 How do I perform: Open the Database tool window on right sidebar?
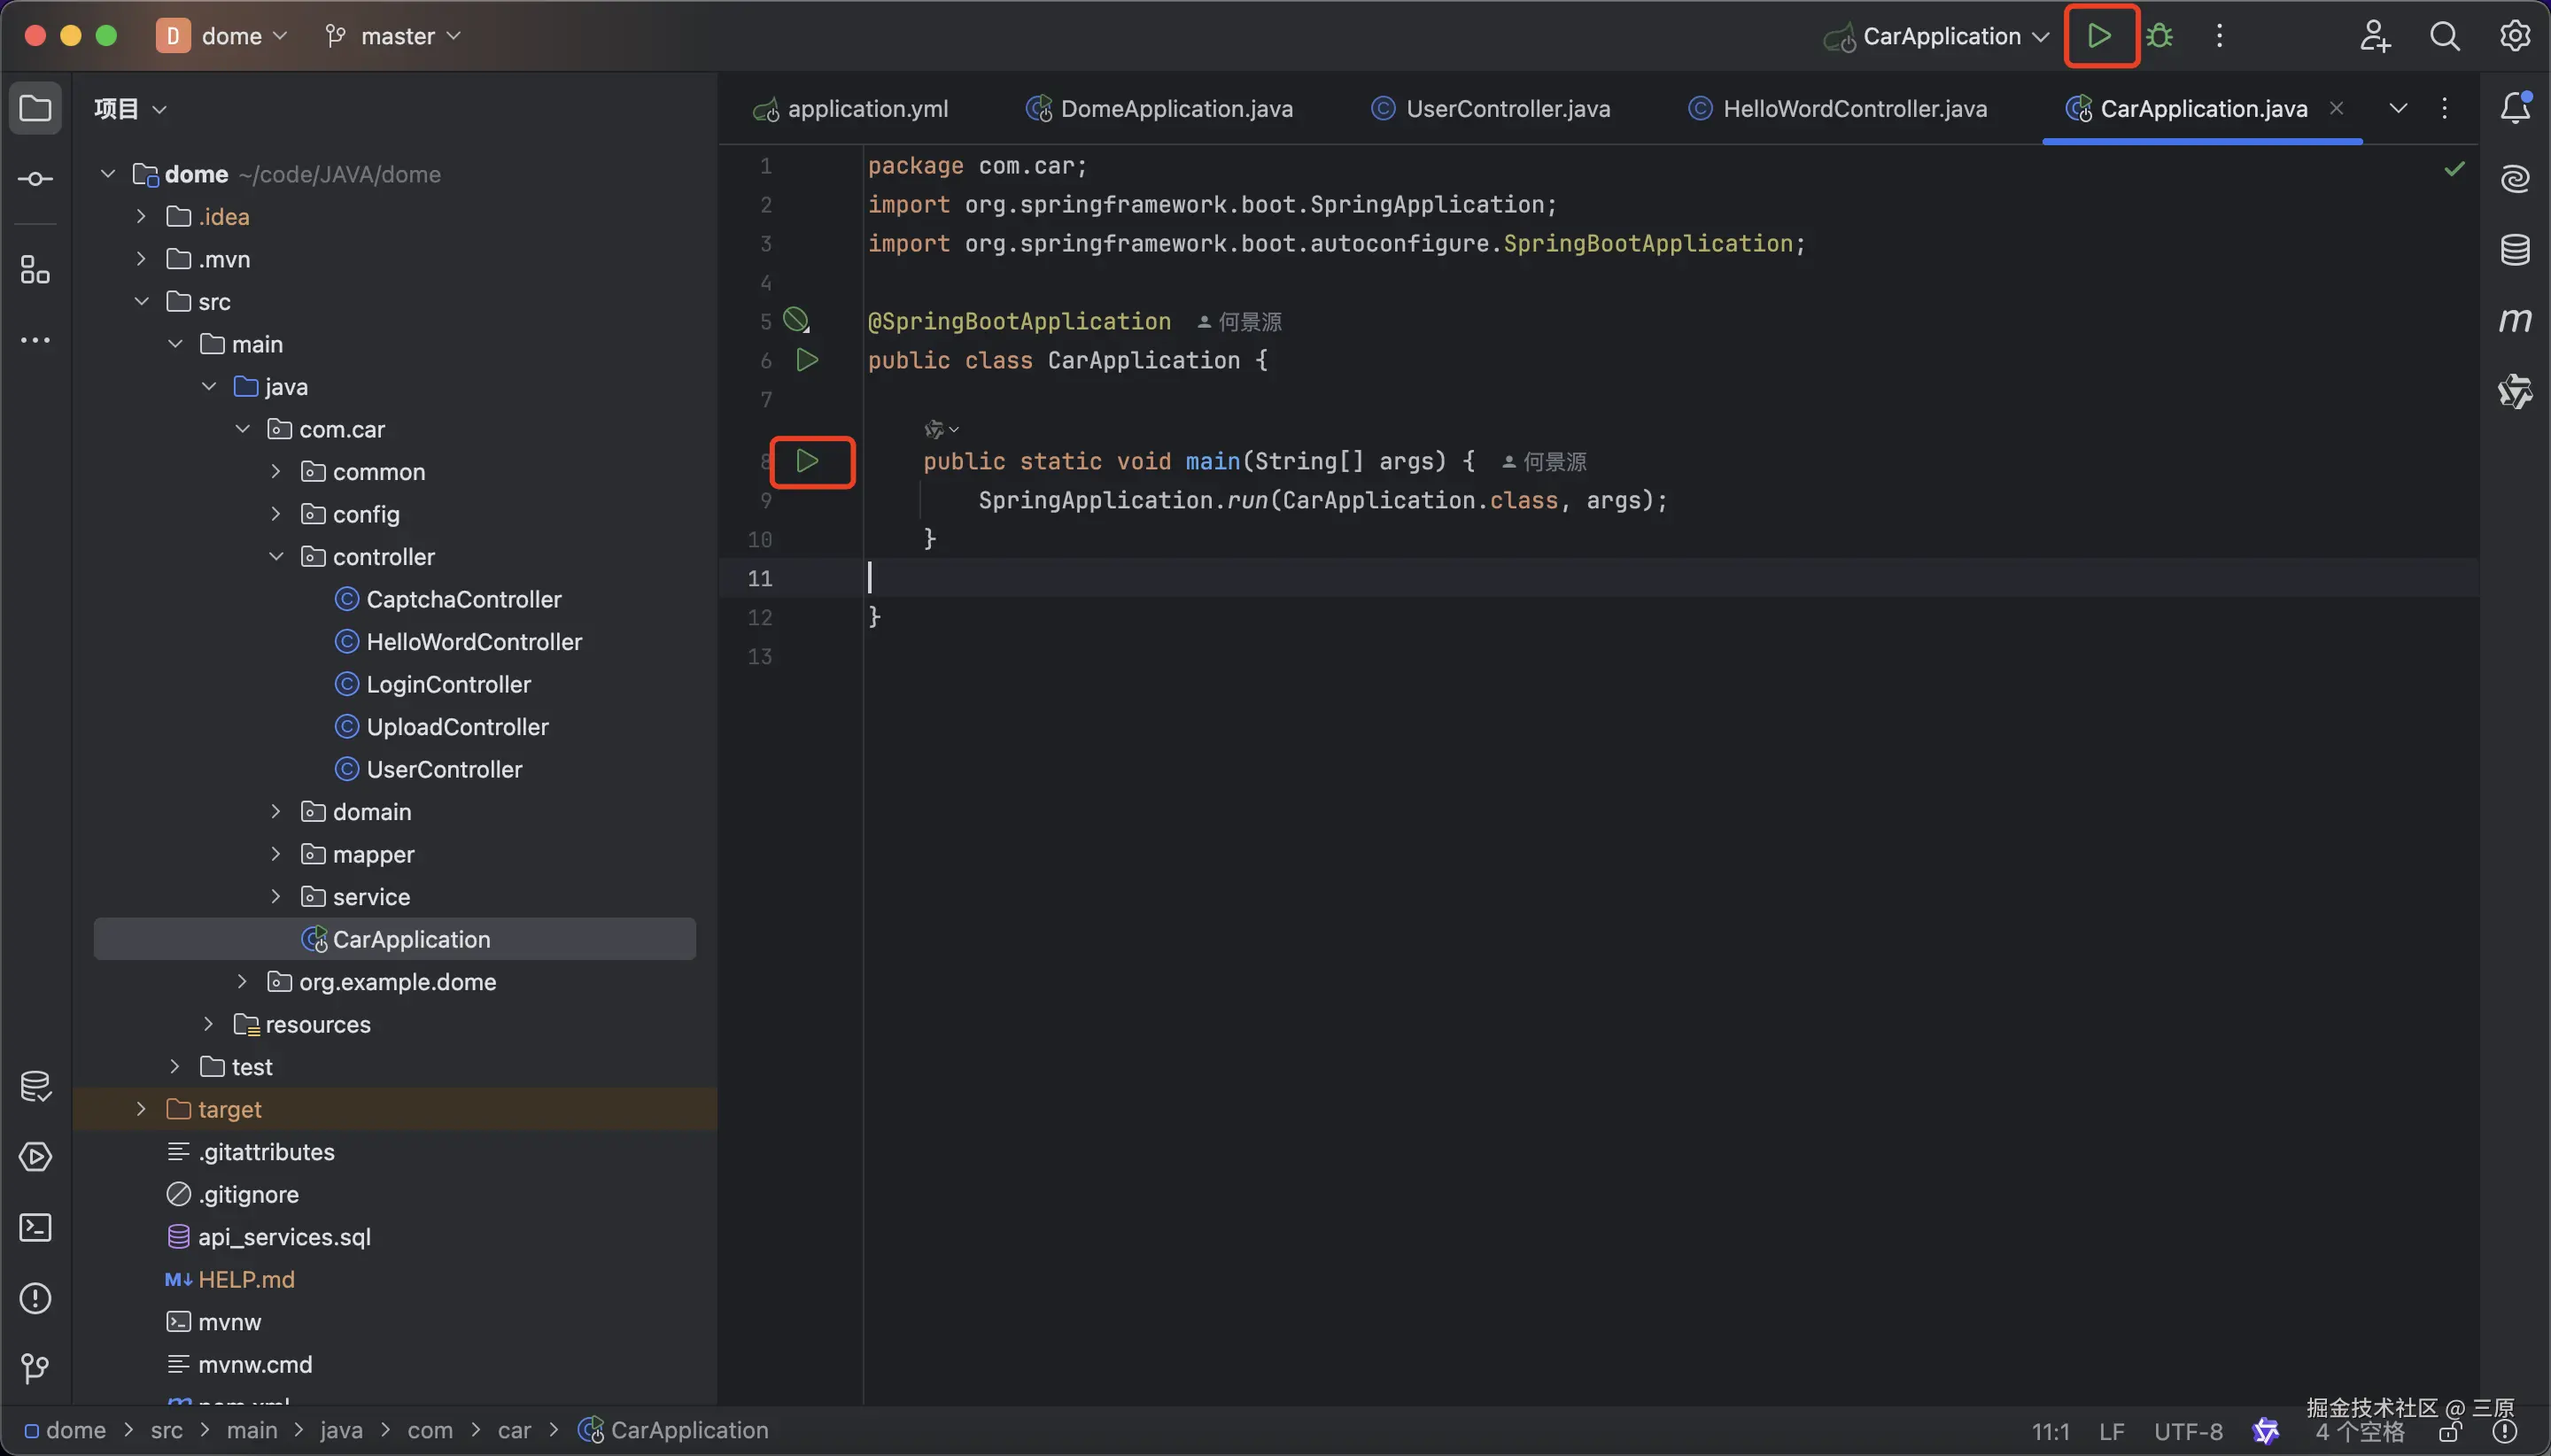tap(2514, 250)
